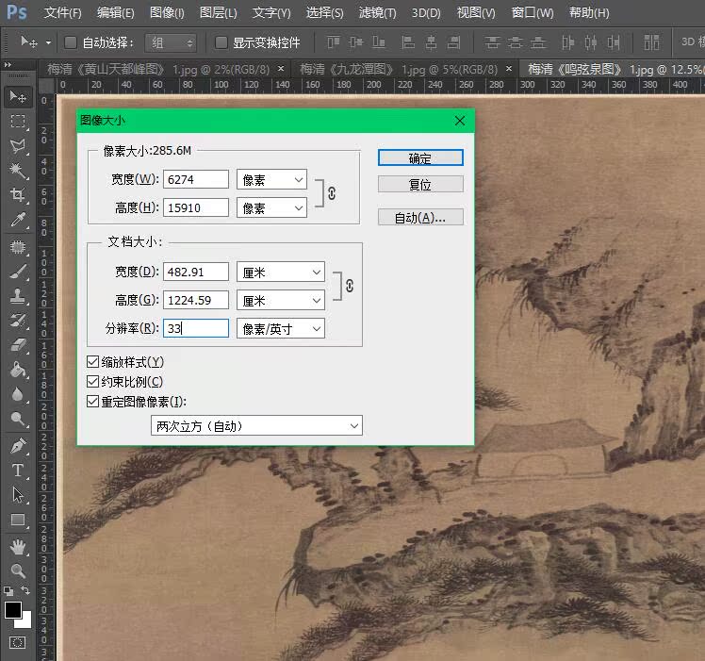Click the 确定 button
The width and height of the screenshot is (705, 661).
click(420, 157)
